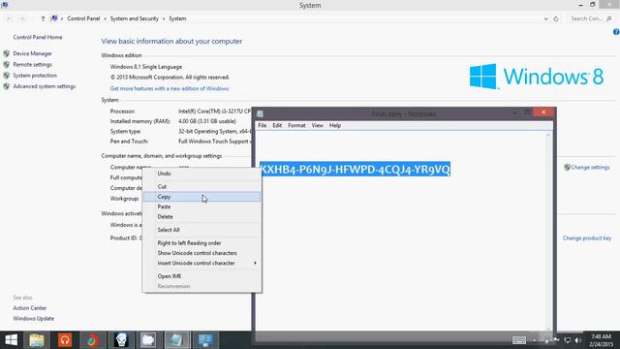Select Right to left Reading order
The image size is (620, 349).
pyautogui.click(x=202, y=243)
